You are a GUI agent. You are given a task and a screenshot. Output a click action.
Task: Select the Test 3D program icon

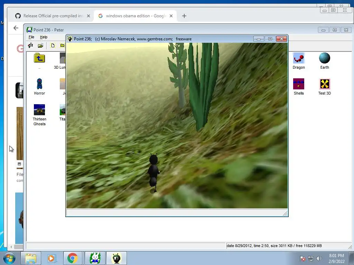[324, 84]
